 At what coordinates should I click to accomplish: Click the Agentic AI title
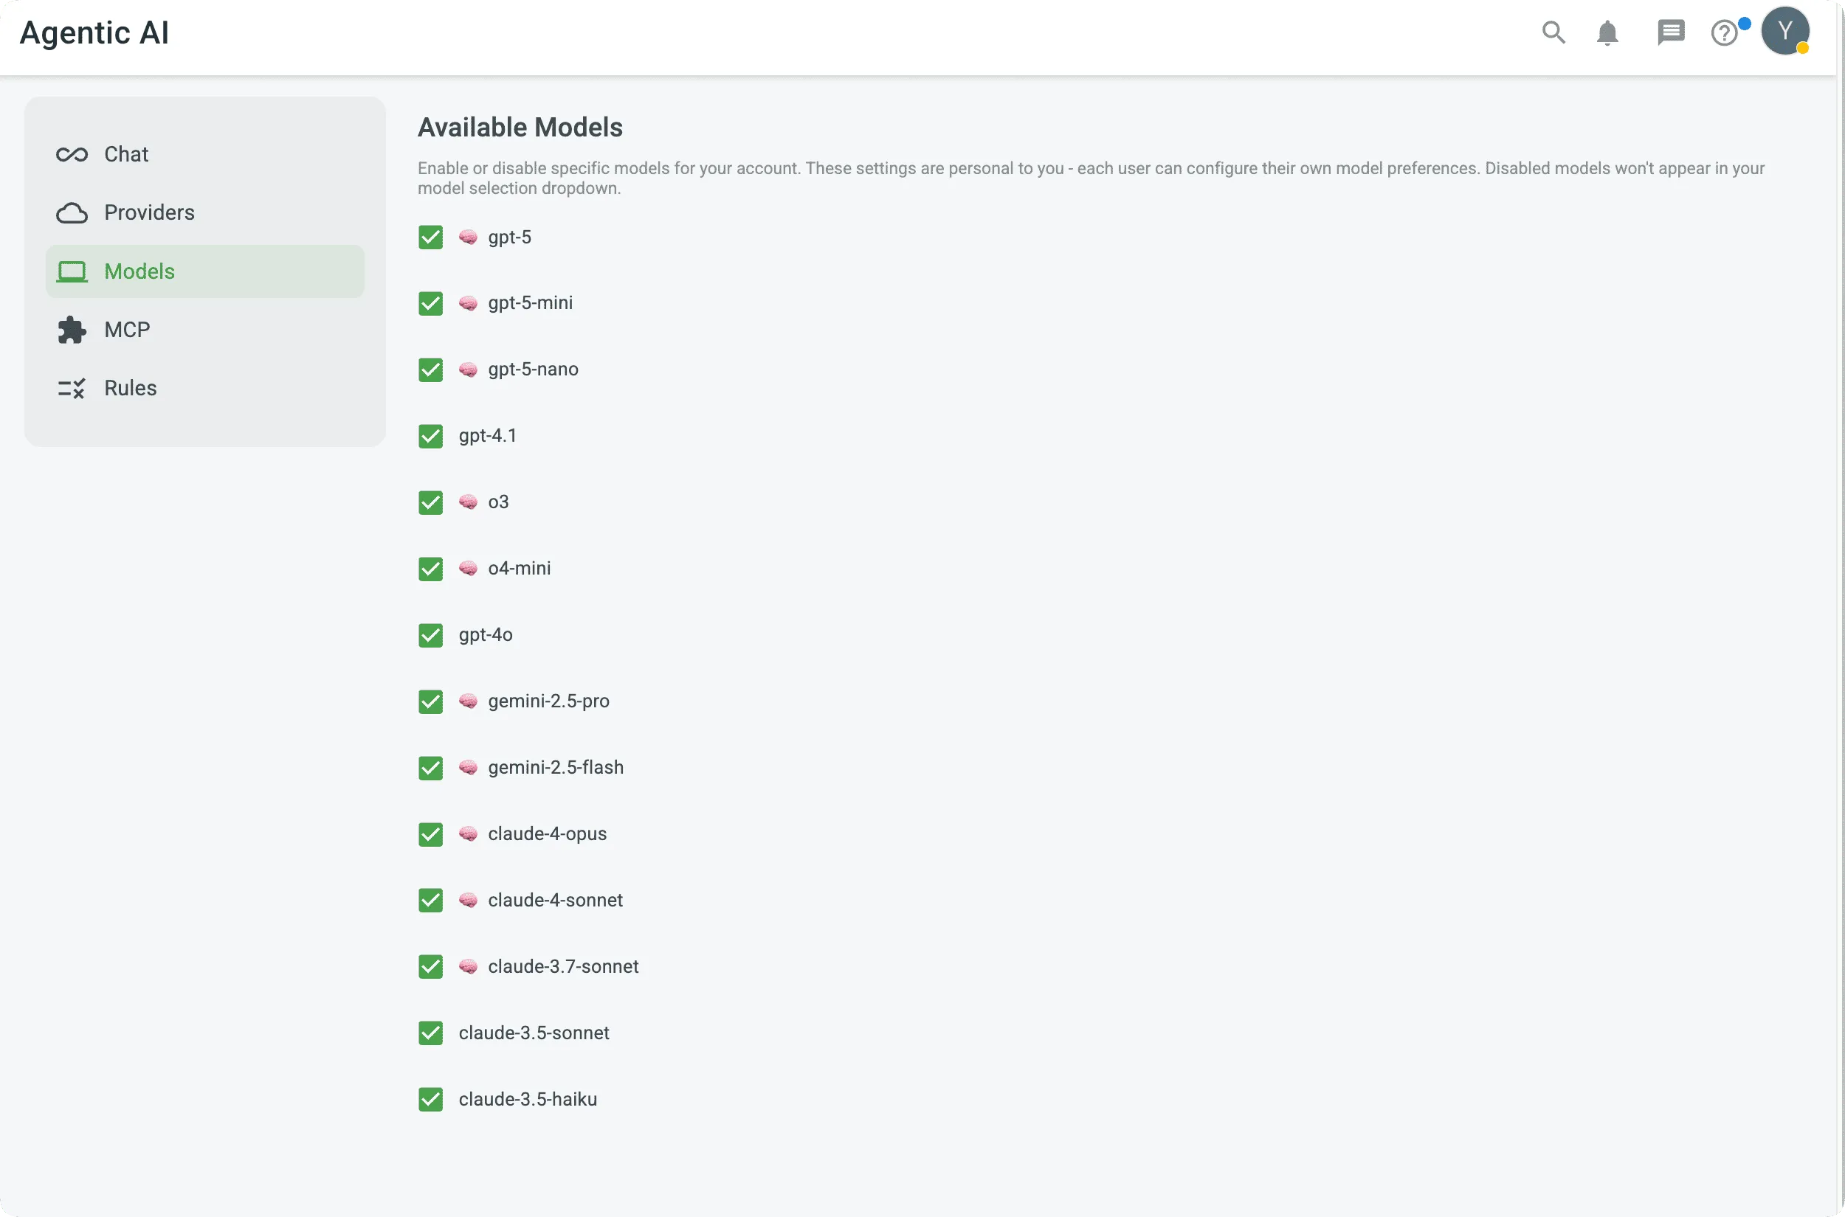[94, 32]
